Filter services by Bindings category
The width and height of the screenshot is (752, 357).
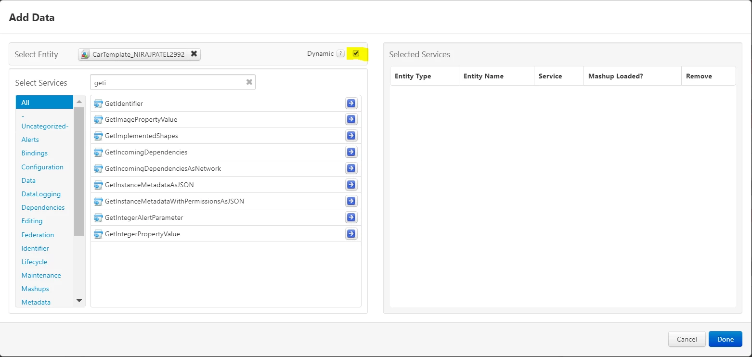(35, 153)
